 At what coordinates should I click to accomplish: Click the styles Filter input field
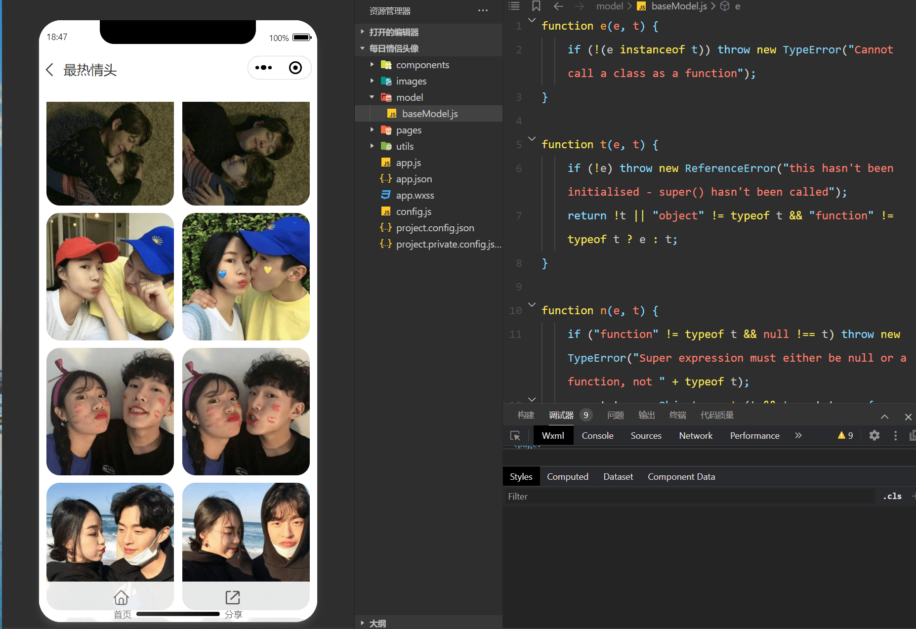pos(689,496)
